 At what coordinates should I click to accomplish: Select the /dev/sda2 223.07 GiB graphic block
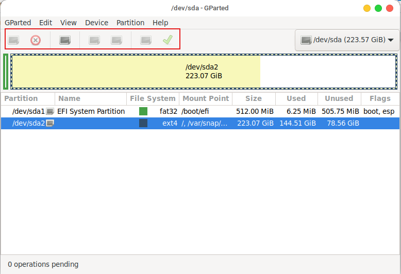[204, 72]
